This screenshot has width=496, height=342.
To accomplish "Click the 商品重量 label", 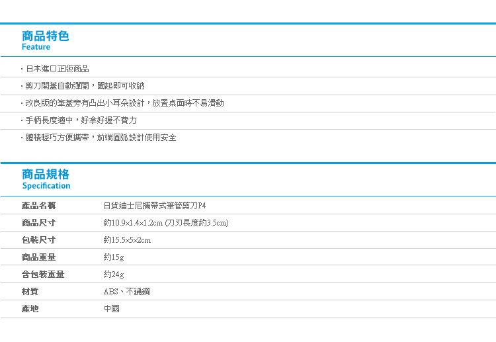I will (38, 257).
